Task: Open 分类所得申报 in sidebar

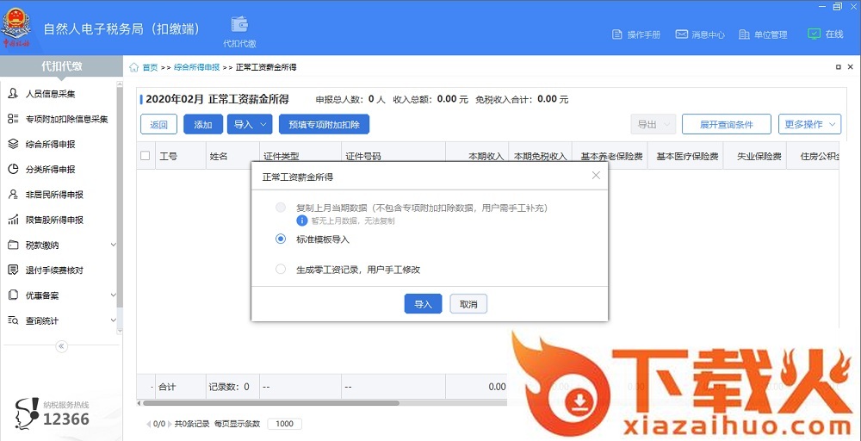Action: click(x=50, y=170)
